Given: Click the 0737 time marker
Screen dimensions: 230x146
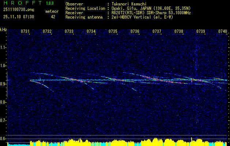Looking at the screenshot, I should pyautogui.click(x=157, y=31).
